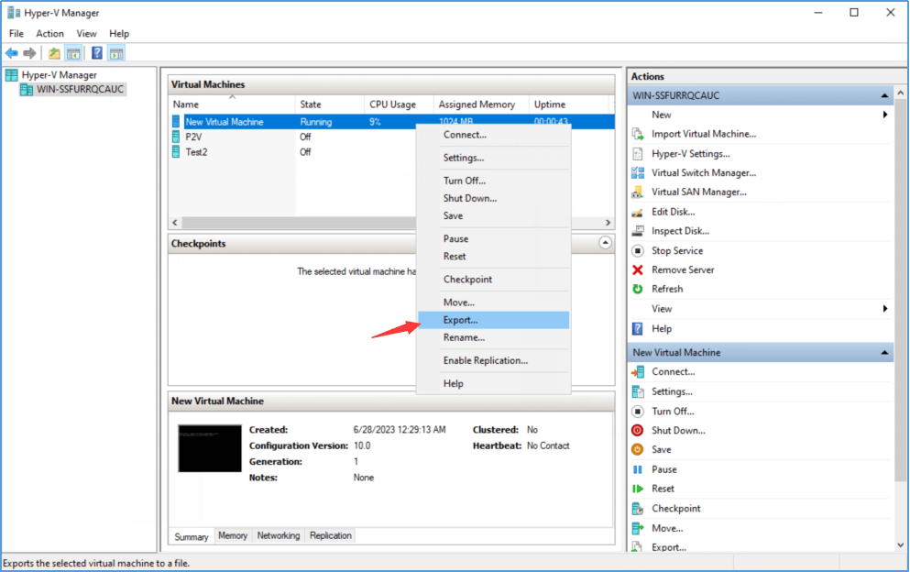Open the Action menu in menu bar
The height and width of the screenshot is (572, 910).
pyautogui.click(x=49, y=34)
